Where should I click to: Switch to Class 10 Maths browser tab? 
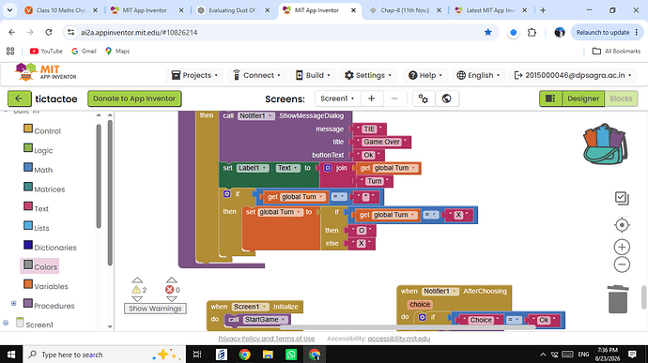point(61,10)
